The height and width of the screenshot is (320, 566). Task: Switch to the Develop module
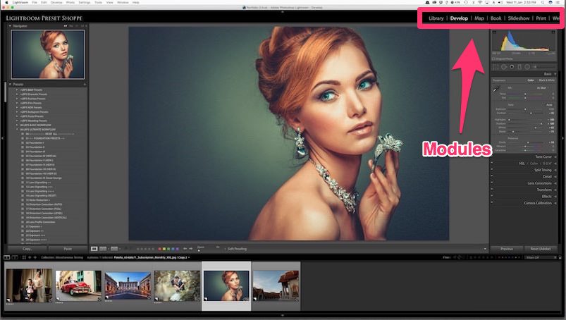coord(459,18)
